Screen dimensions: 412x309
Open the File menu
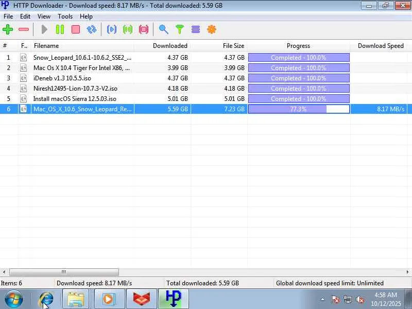8,16
